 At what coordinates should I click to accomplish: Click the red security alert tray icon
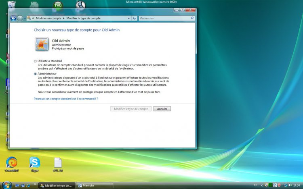[x=279, y=185]
